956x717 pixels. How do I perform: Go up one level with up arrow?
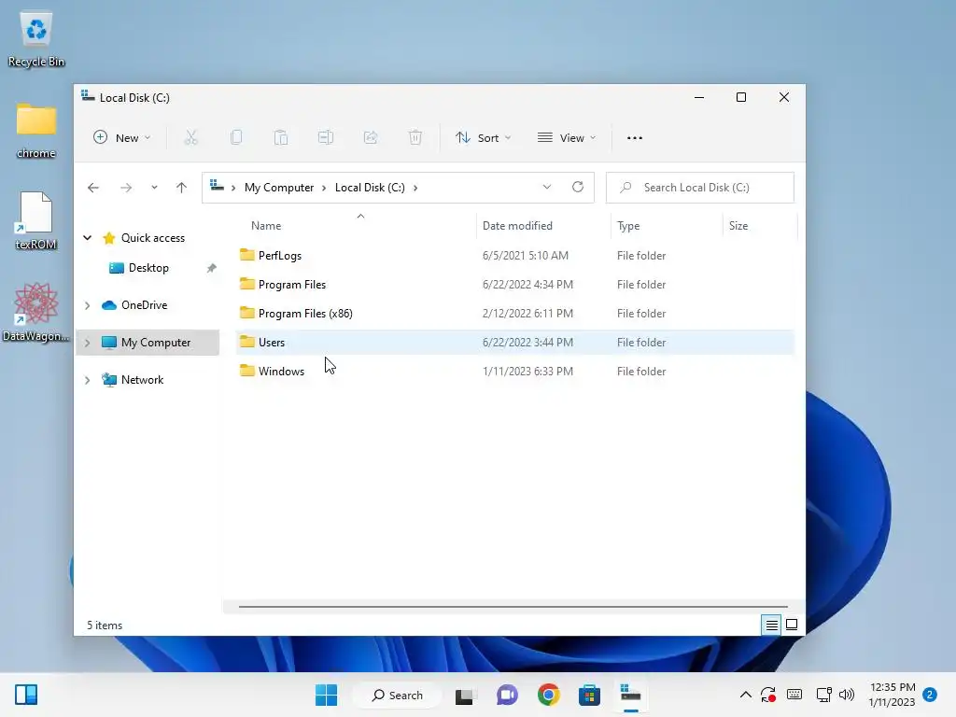[182, 188]
